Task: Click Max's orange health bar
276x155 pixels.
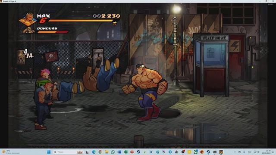Action: pos(81,21)
